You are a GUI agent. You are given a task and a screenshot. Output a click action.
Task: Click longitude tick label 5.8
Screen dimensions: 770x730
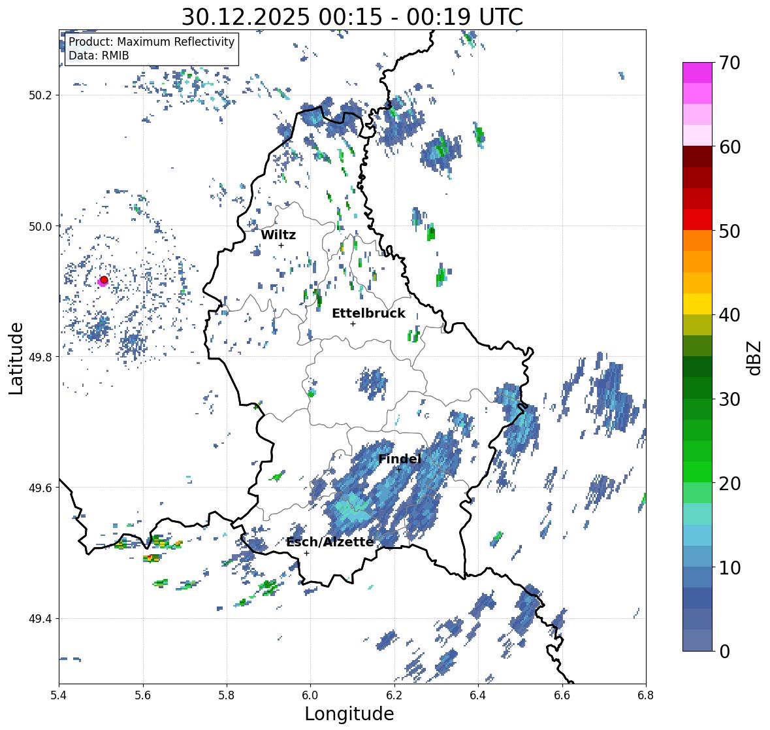pos(227,695)
